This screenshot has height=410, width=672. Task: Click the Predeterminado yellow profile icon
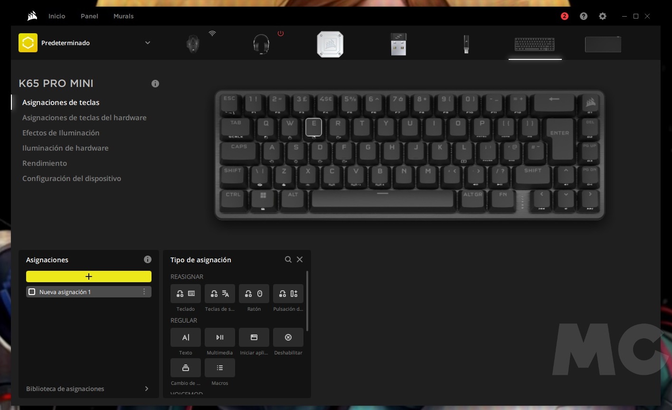(28, 43)
